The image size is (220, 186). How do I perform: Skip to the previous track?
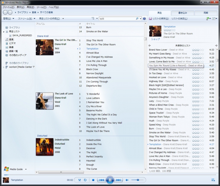tap(101, 180)
